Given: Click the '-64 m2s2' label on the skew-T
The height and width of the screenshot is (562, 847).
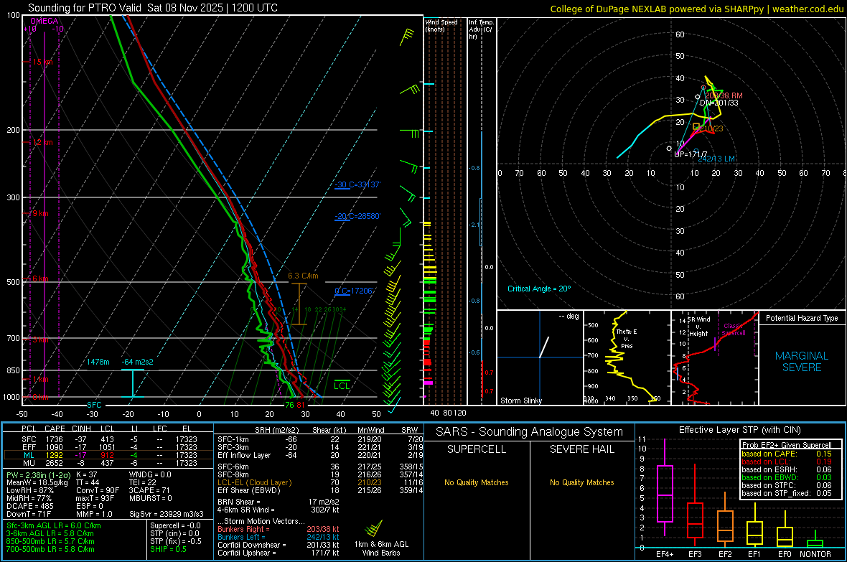Looking at the screenshot, I should click(137, 362).
